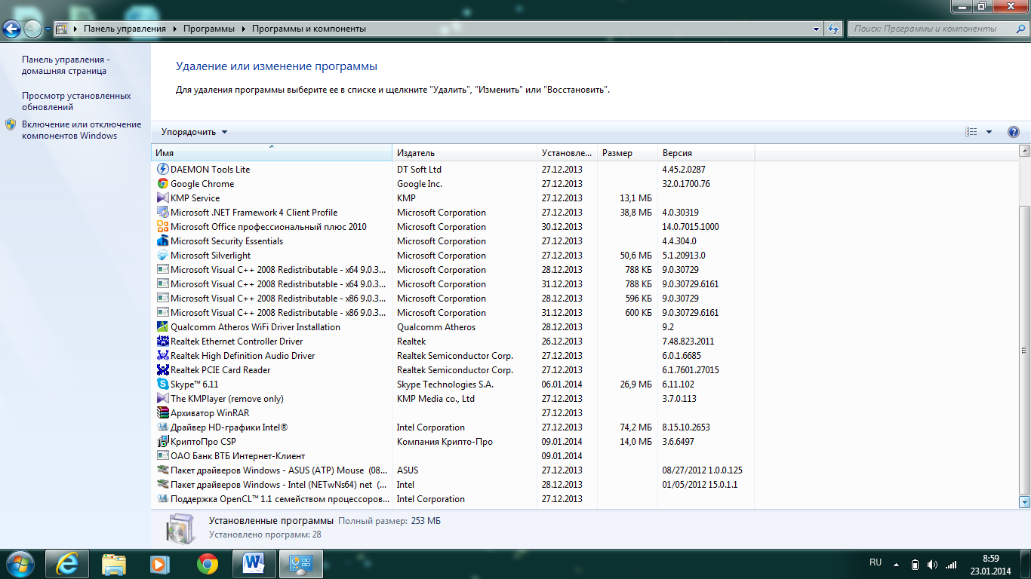The width and height of the screenshot is (1031, 579).
Task: Select Пакет драйверов Windows - Intel (NETwNs64)
Action: point(453,485)
